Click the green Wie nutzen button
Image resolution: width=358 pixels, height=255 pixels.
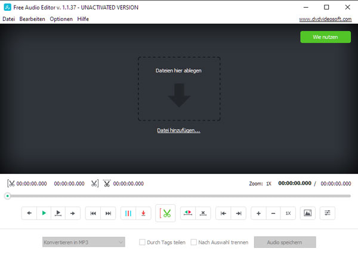[x=325, y=37]
